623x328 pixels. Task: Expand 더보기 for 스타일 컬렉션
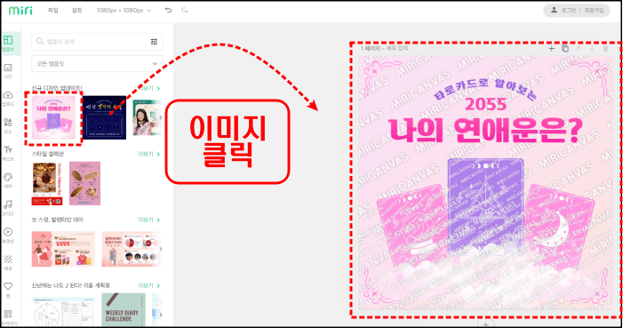(x=149, y=154)
